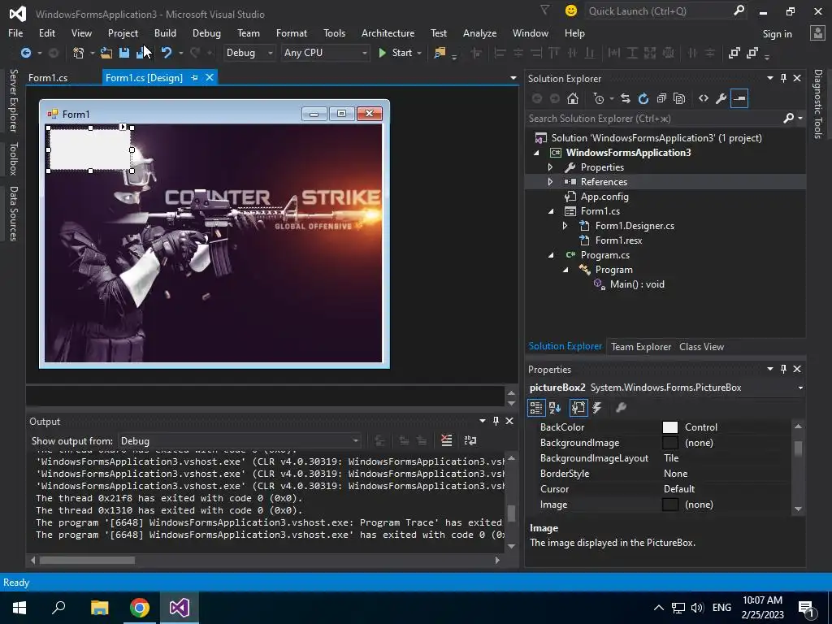Save the current file with the Save icon
This screenshot has width=832, height=624.
pos(124,53)
